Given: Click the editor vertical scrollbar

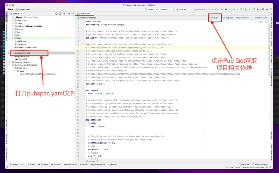Looking at the screenshot, I should [269, 50].
